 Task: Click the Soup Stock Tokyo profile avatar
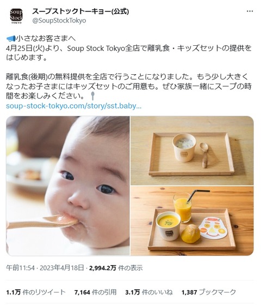pyautogui.click(x=16, y=16)
